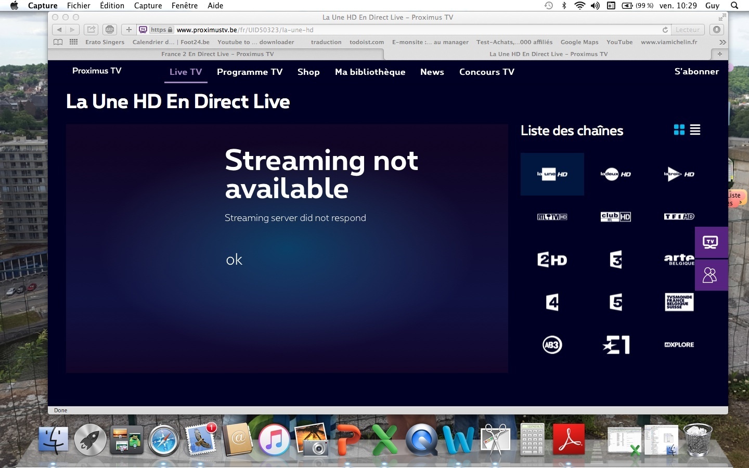Open the Erato Singers bookmark
749x468 pixels.
pos(105,42)
